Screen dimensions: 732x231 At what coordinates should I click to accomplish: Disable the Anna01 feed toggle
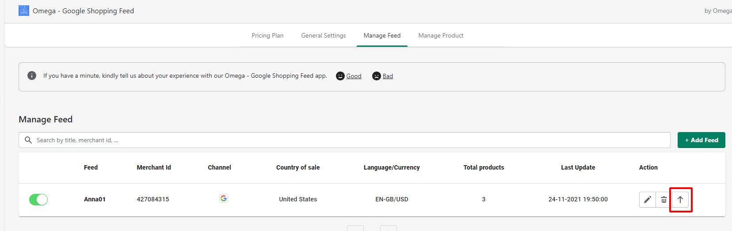(x=38, y=200)
